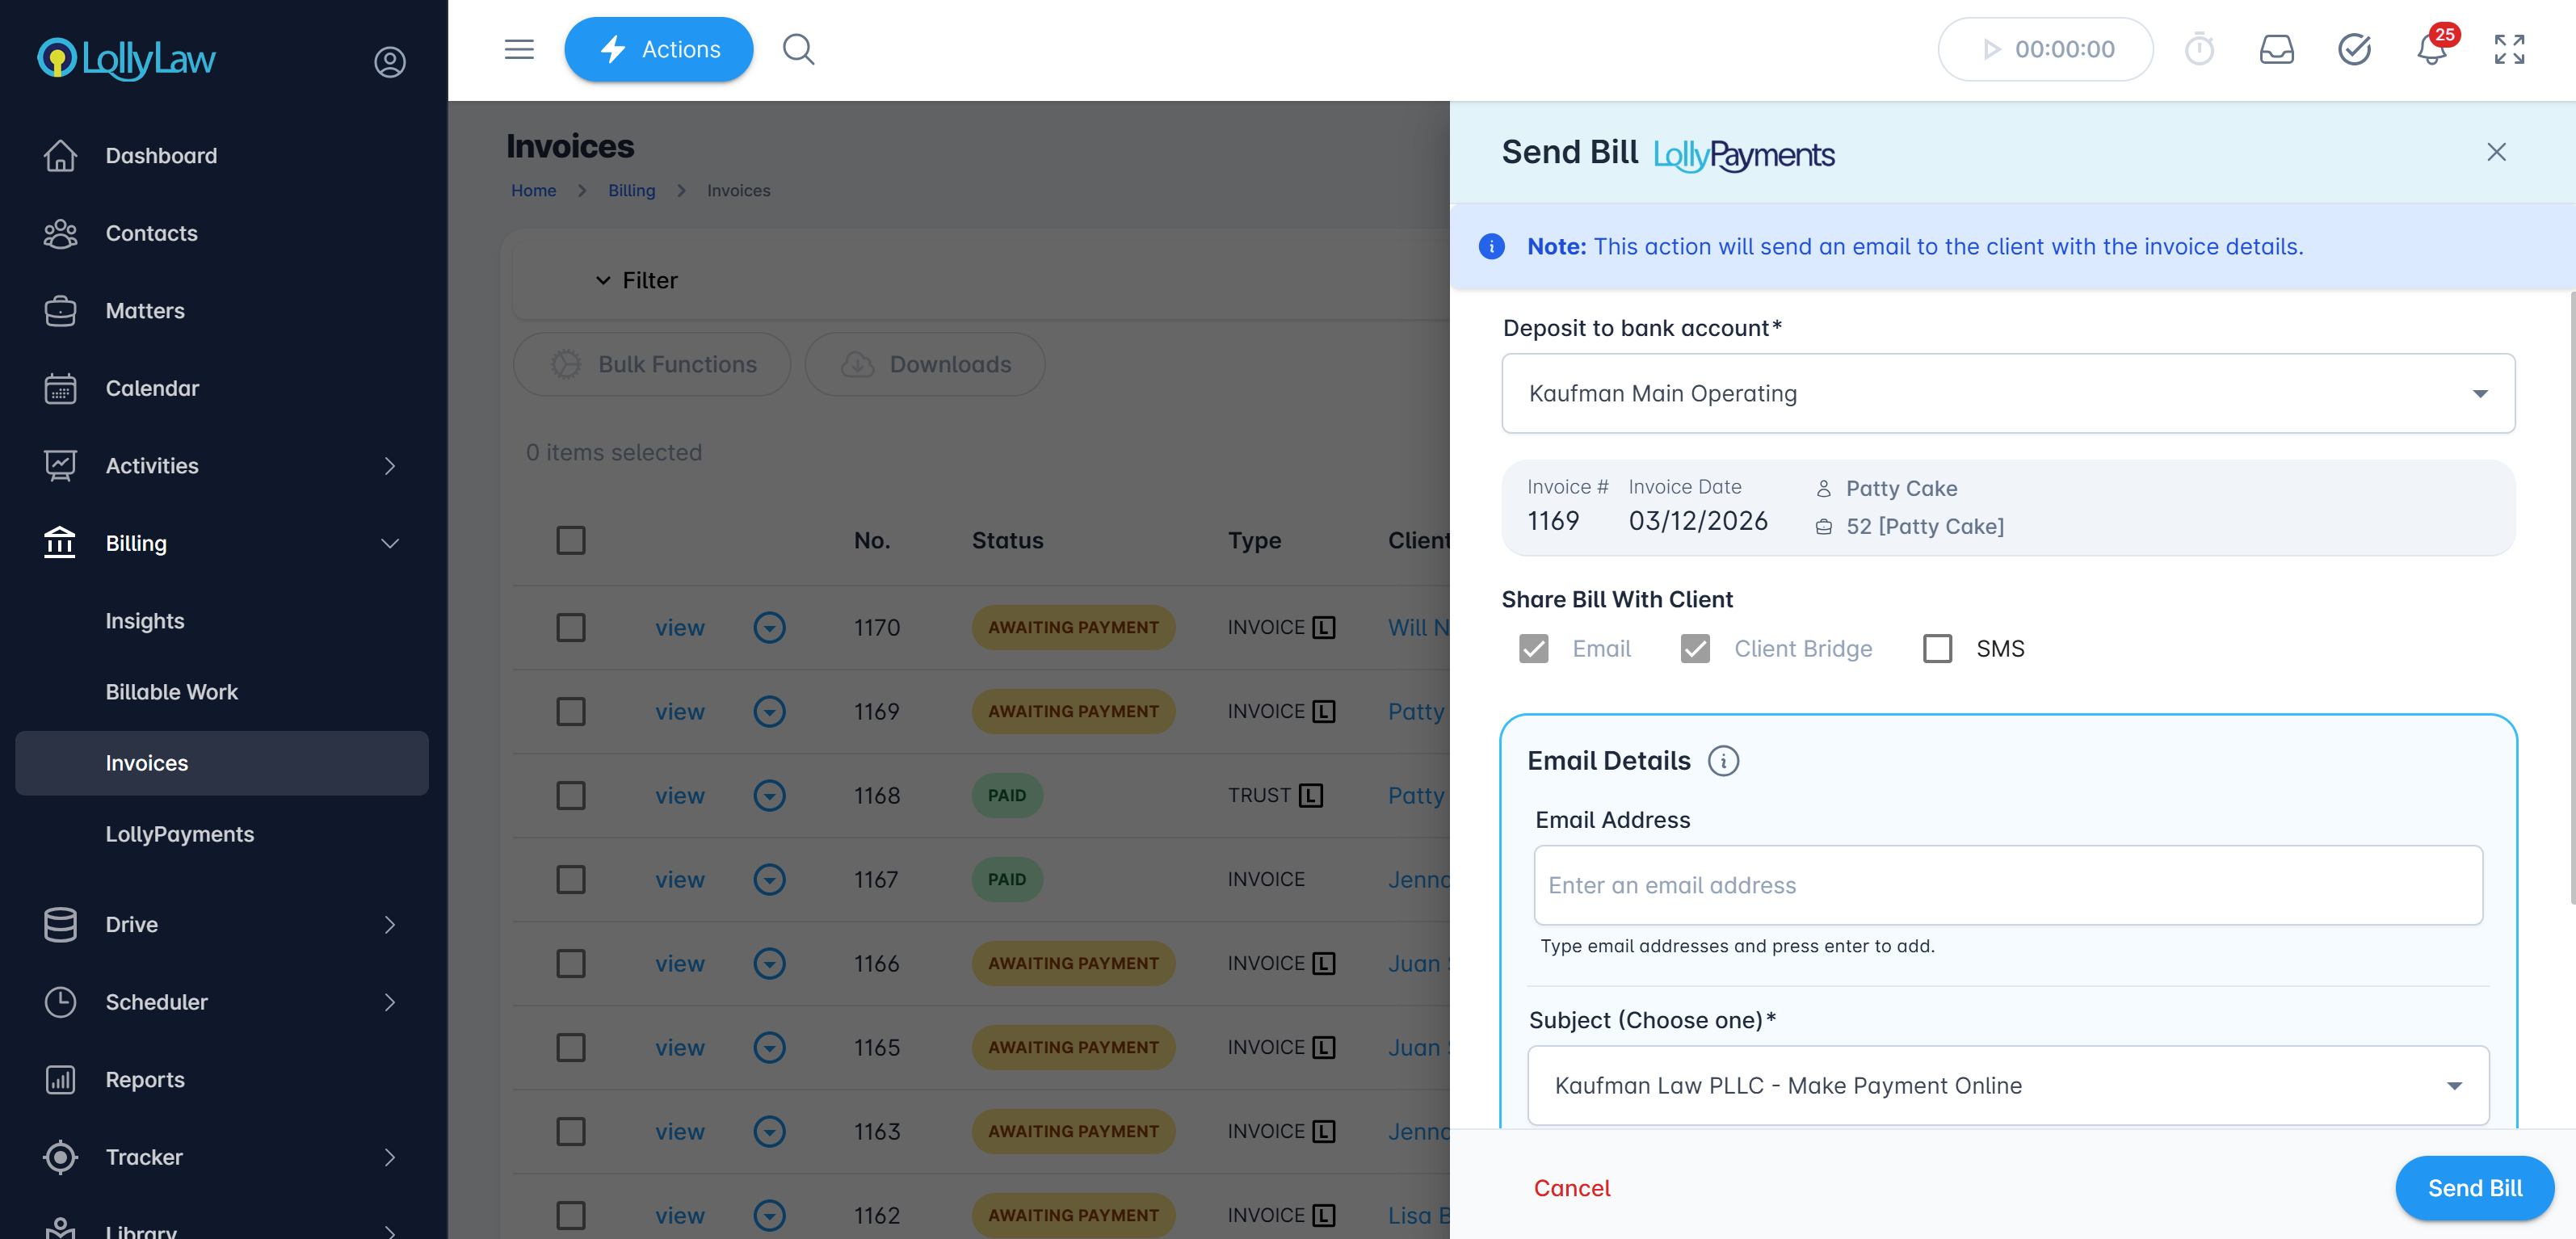Click the email address input field

point(2007,885)
